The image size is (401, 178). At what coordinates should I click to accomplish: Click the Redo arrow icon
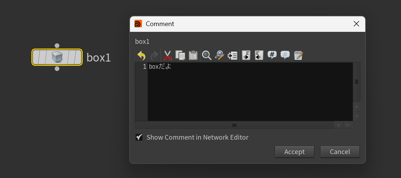pos(154,55)
